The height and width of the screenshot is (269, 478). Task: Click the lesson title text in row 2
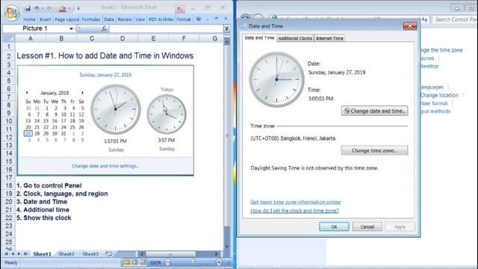point(105,56)
